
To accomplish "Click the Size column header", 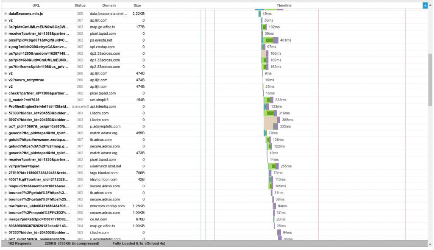I will click(137, 6).
